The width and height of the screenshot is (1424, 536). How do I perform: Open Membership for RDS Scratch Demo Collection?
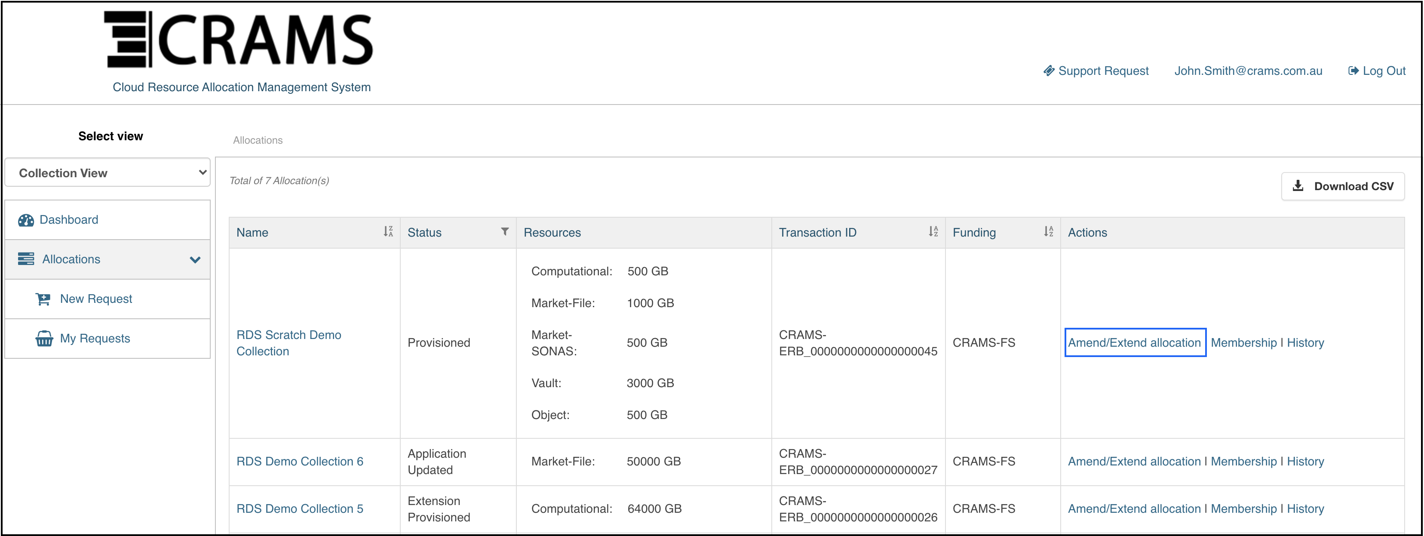coord(1244,343)
